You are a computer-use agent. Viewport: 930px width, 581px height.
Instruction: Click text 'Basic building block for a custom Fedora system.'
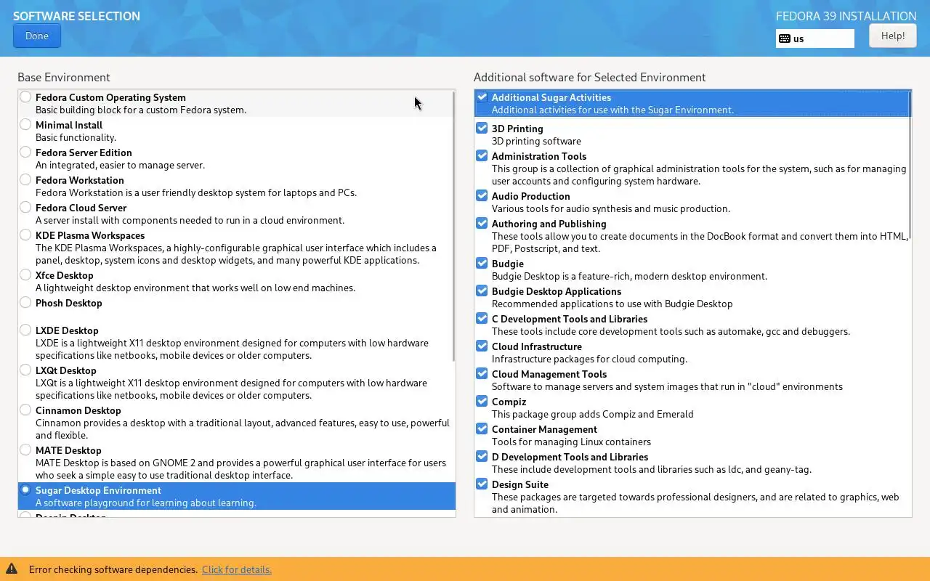[141, 110]
